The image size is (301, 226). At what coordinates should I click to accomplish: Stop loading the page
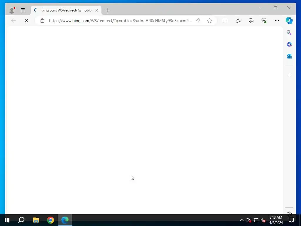pyautogui.click(x=26, y=21)
